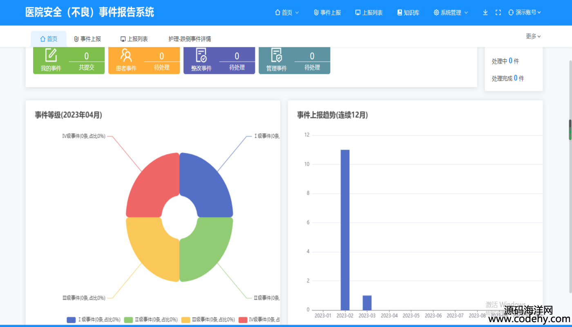This screenshot has height=327, width=572.
Task: Open 上报列表 in top navigation bar
Action: (369, 13)
